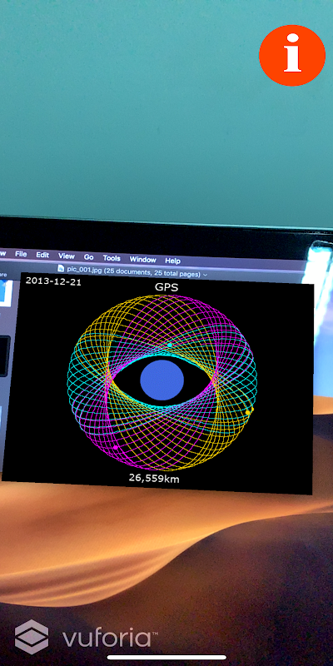Click the pic_001.jpg document icon in title bar
The image size is (333, 666).
point(61,268)
